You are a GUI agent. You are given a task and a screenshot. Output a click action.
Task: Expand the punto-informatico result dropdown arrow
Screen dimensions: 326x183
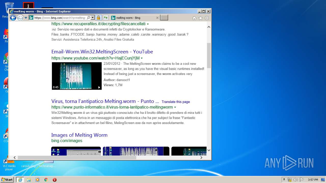175,108
